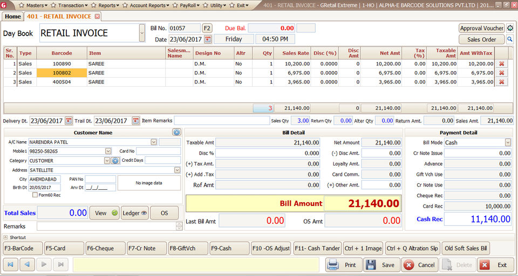Open the settings gear next to Approval Voucher
Image resolution: width=518 pixels, height=276 pixels.
point(510,28)
